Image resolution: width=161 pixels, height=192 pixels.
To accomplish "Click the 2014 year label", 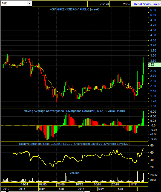I will tap(81, 189).
